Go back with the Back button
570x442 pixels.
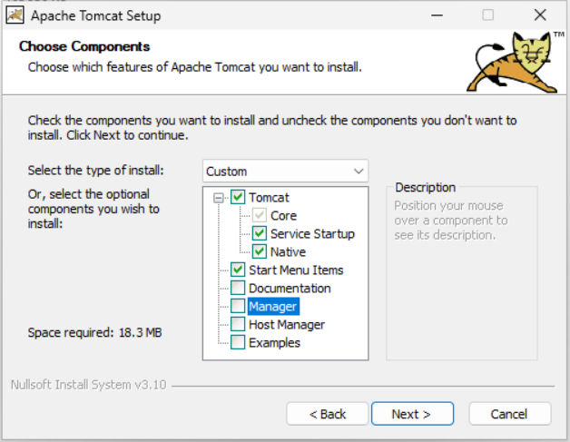point(328,414)
